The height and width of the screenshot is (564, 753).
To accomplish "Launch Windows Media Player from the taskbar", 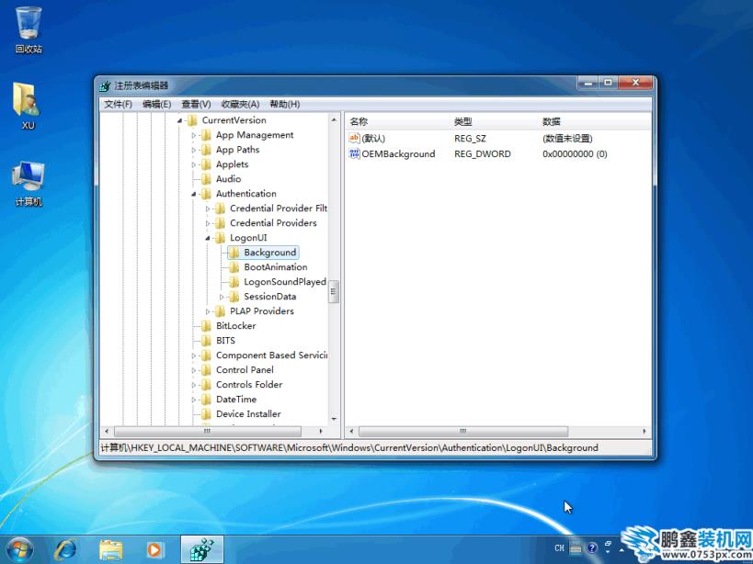I will pyautogui.click(x=155, y=549).
